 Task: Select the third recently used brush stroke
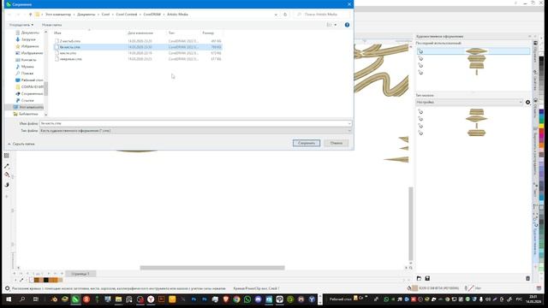(474, 65)
